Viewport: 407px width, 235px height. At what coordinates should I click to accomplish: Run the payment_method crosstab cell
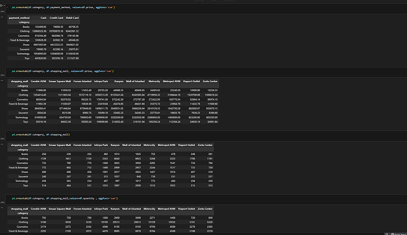tap(1, 5)
